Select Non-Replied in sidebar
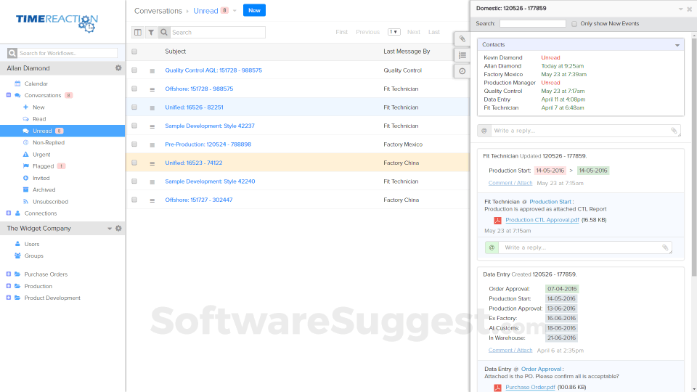This screenshot has height=392, width=697. pos(49,142)
